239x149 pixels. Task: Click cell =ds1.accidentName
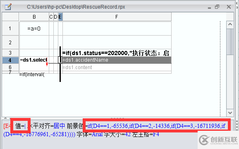pyautogui.click(x=117, y=60)
